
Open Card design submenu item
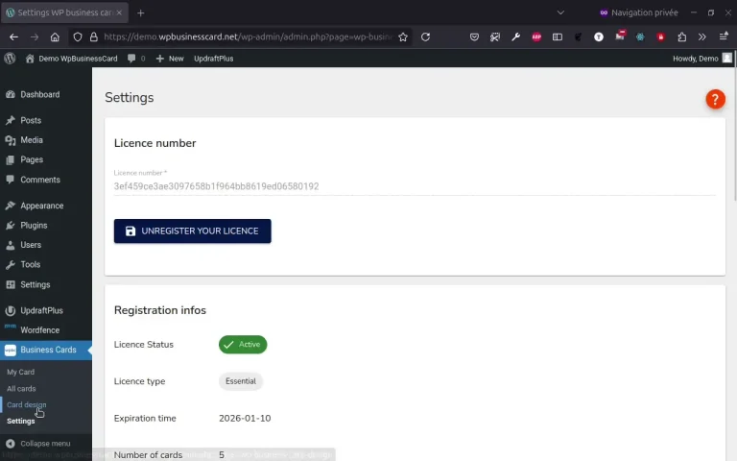pos(26,404)
